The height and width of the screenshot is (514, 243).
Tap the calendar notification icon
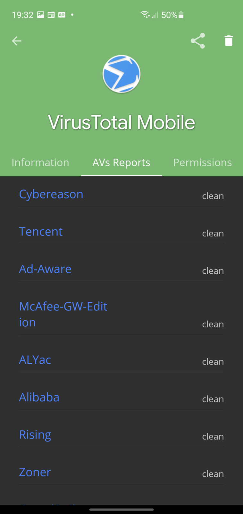point(51,15)
